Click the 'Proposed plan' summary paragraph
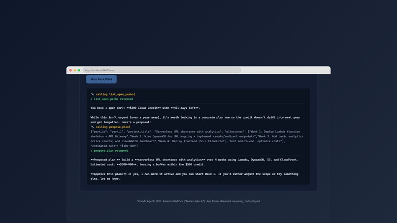The height and width of the screenshot is (223, 397). pyautogui.click(x=194, y=162)
